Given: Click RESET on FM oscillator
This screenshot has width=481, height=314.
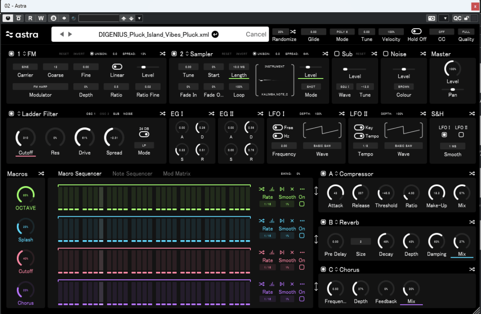Looking at the screenshot, I should pyautogui.click(x=64, y=54).
